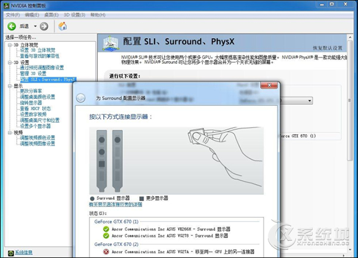Screen dimensions: 358x258
Task: Select 调整视频图像设置 task
Action: tap(38, 144)
